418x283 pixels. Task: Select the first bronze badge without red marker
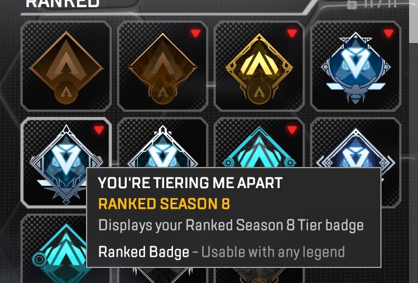(66, 66)
